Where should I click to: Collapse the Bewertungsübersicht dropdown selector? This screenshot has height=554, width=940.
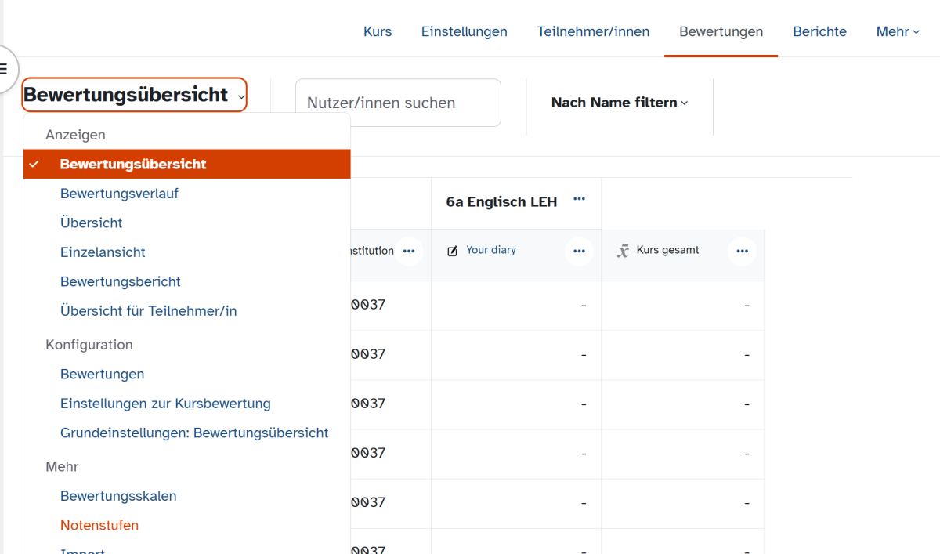click(134, 96)
